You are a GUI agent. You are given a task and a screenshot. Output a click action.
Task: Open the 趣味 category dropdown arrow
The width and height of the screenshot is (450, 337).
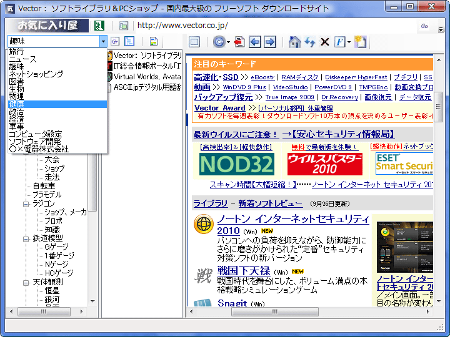click(103, 41)
